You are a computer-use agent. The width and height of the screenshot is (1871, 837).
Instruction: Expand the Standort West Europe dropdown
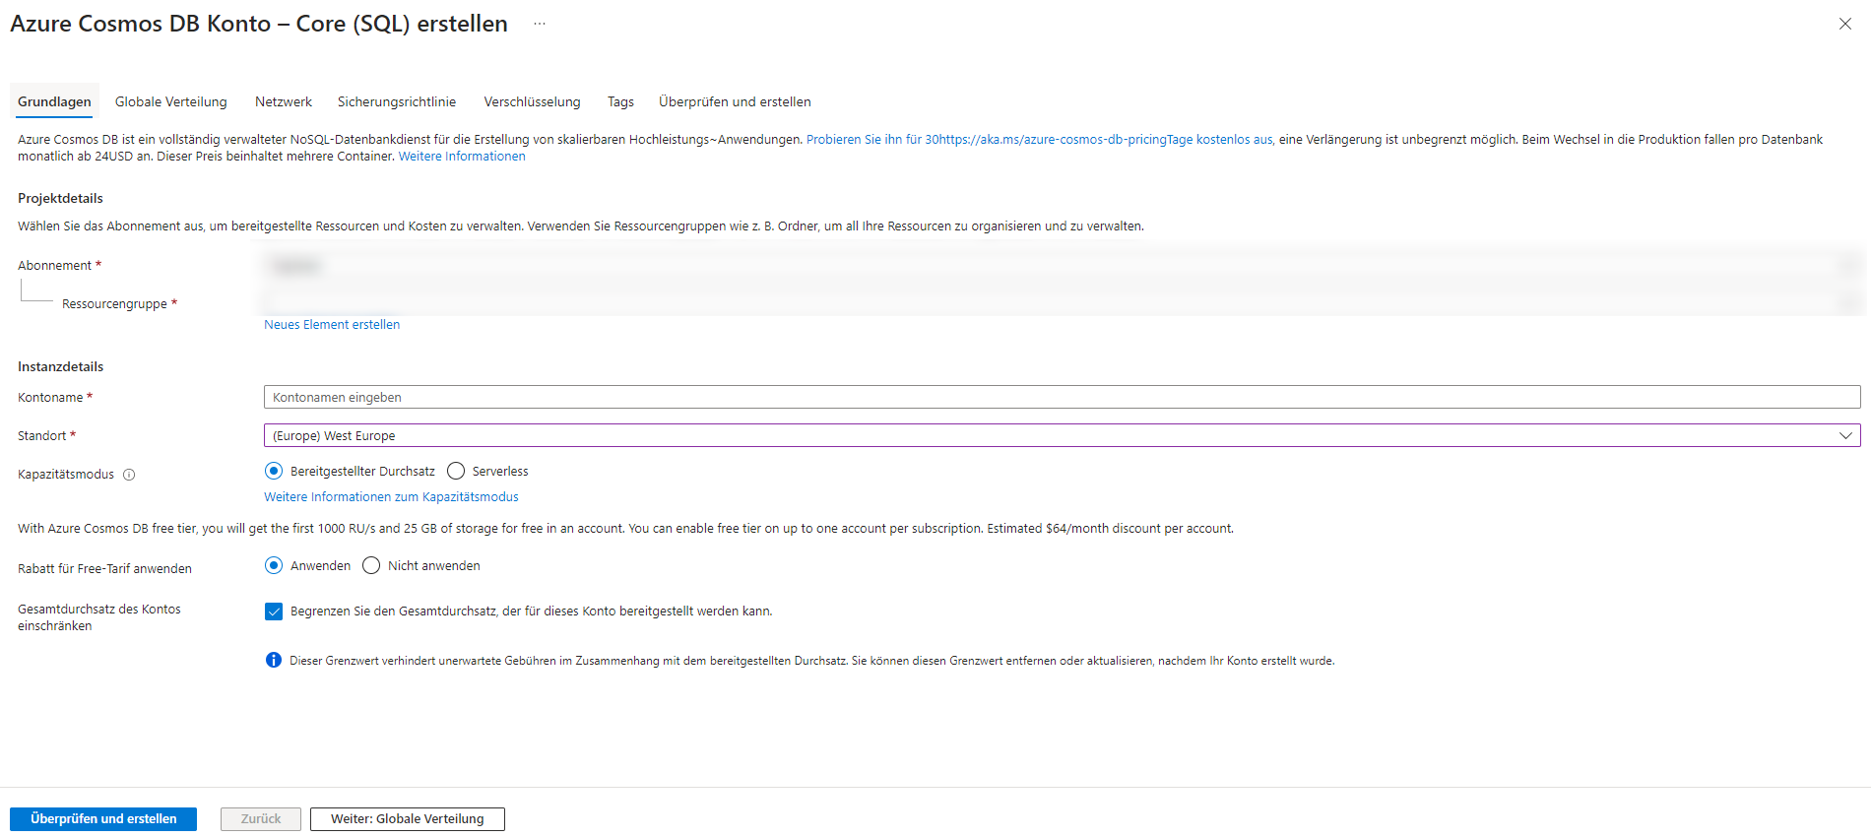tap(1062, 435)
